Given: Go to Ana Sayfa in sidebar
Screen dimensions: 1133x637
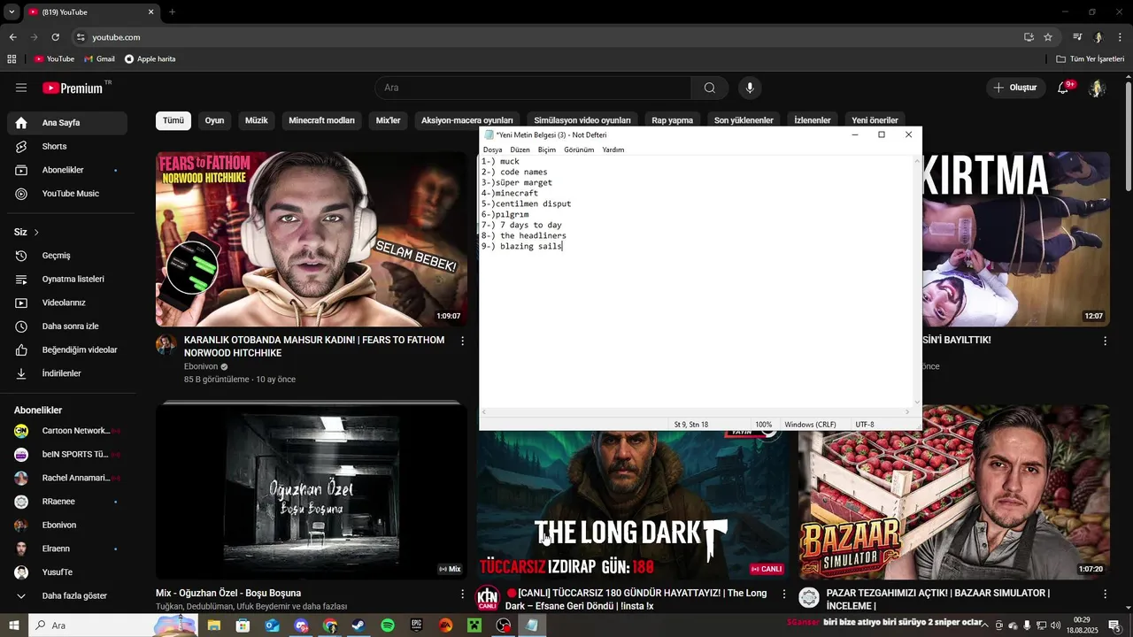Looking at the screenshot, I should tap(67, 123).
